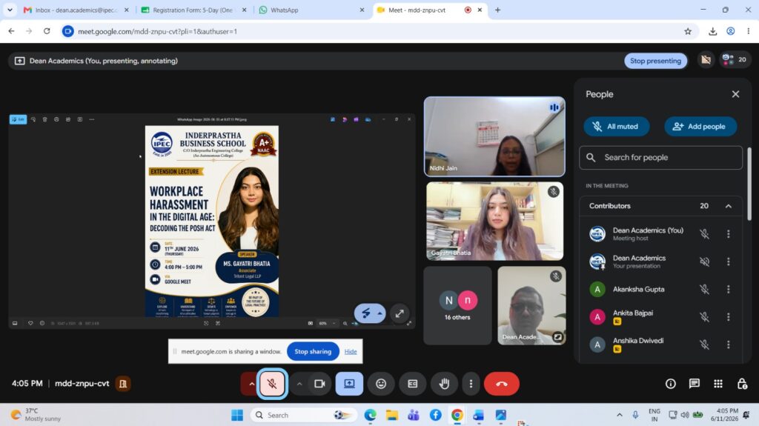This screenshot has width=759, height=426.
Task: Open the chat with everyone icon
Action: click(694, 384)
